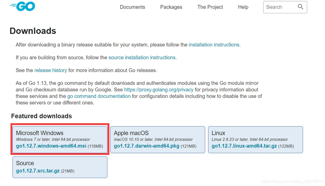The width and height of the screenshot is (325, 186).
Task: Download go1.12.7.linux-amd64.tar.gz
Action: (244, 146)
